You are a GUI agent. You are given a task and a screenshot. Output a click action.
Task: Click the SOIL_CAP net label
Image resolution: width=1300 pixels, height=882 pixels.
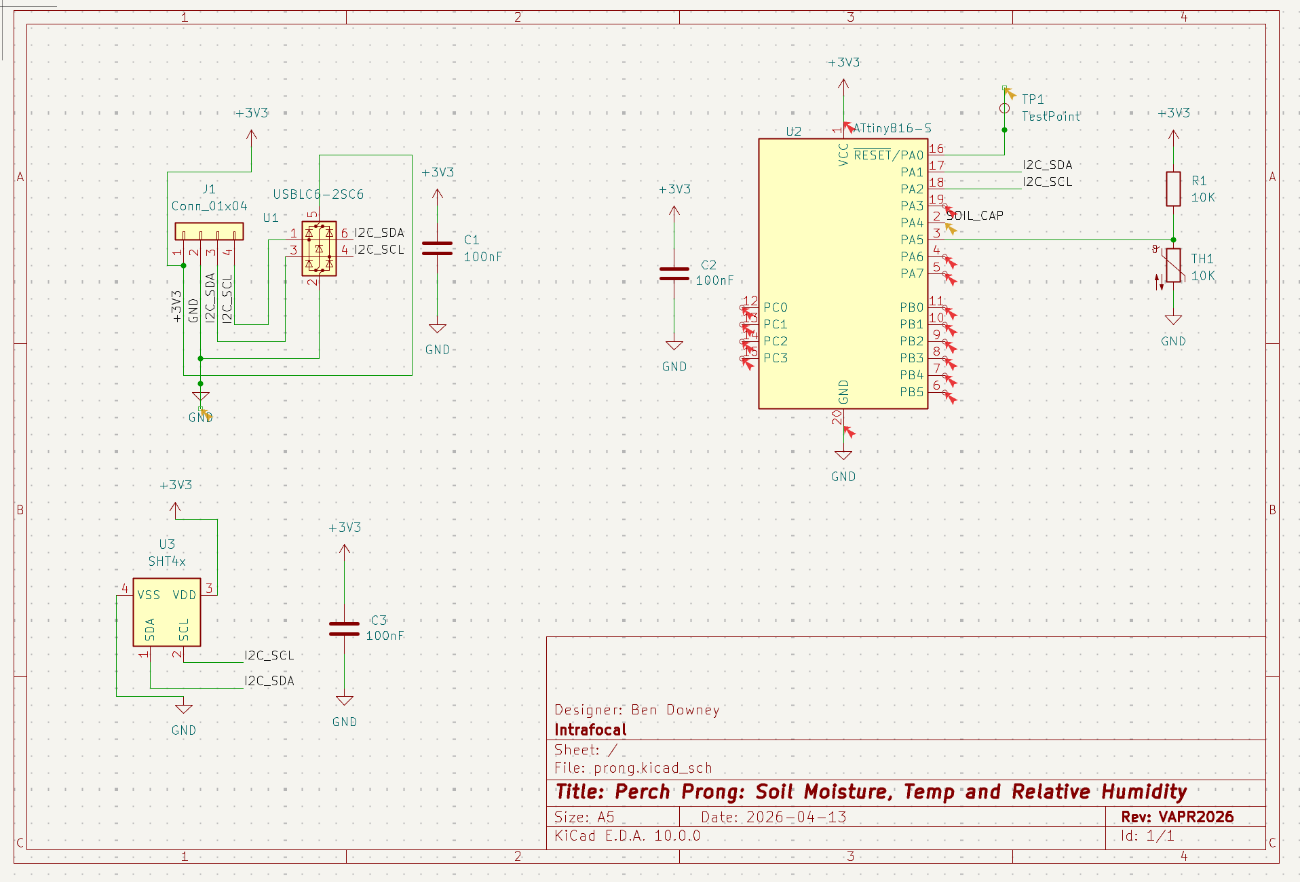pyautogui.click(x=975, y=216)
